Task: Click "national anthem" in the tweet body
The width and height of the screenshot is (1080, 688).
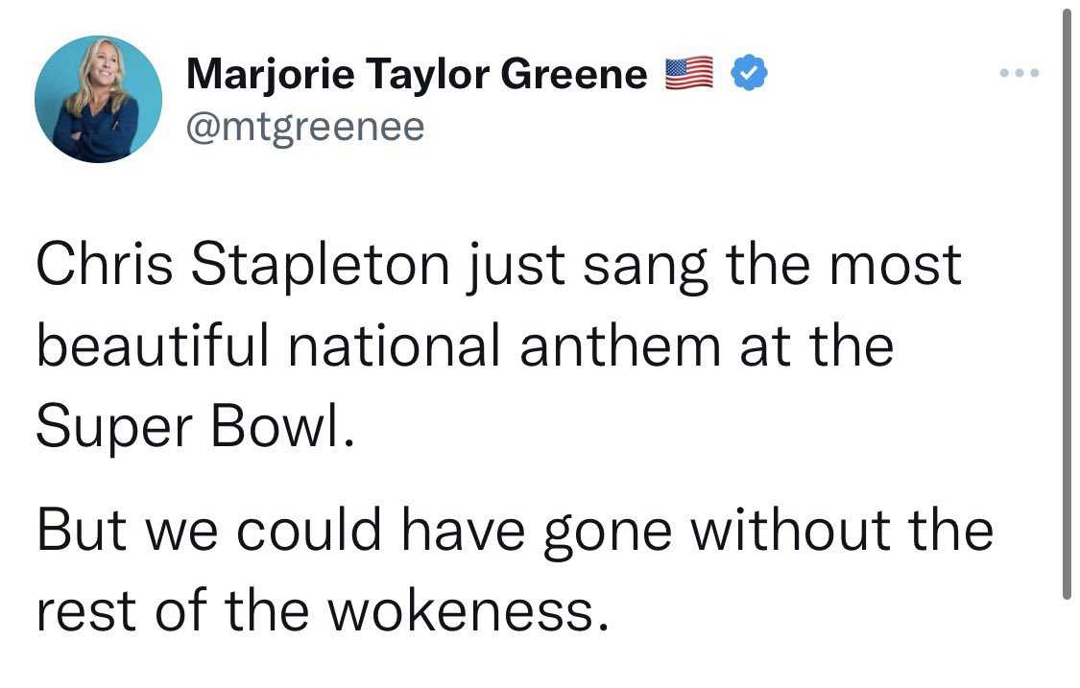Action: tap(504, 345)
